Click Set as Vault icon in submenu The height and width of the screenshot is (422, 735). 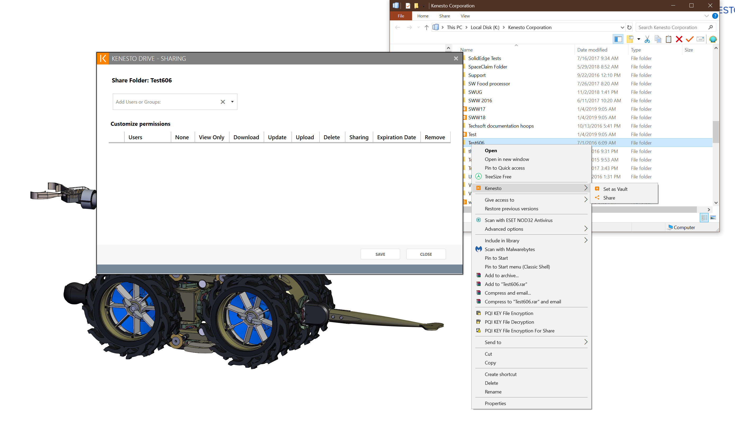coord(597,189)
